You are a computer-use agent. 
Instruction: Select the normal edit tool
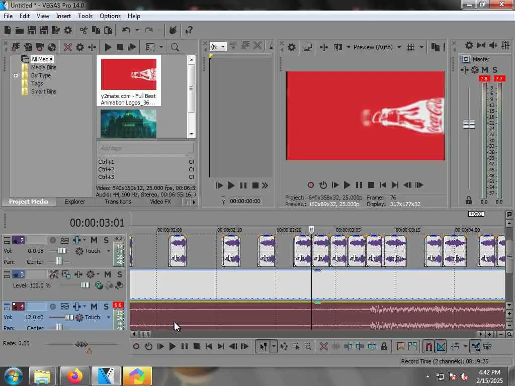(263, 346)
